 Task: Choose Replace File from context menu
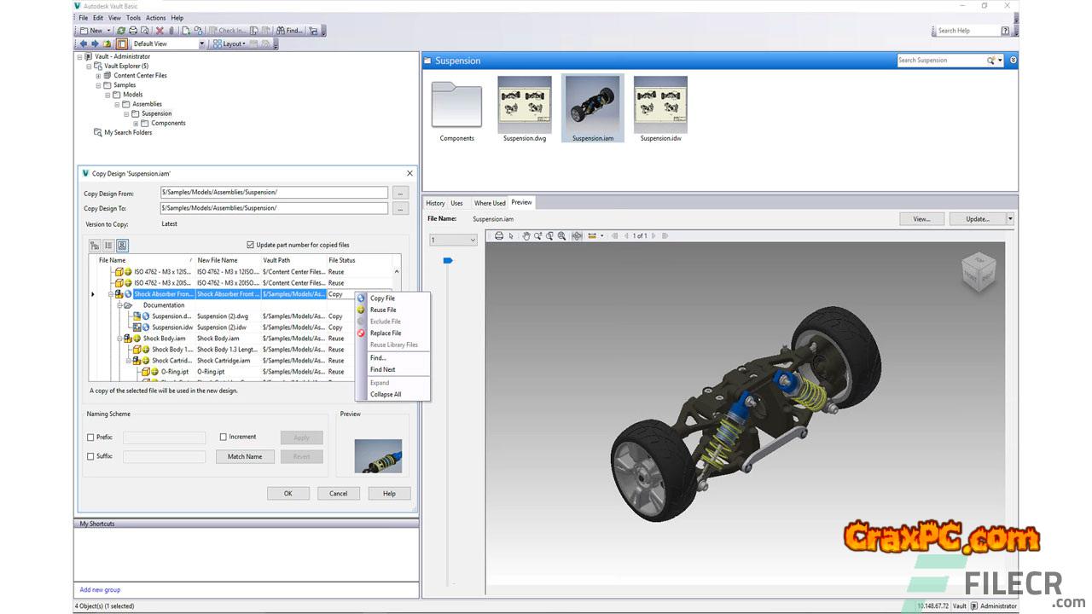[x=385, y=333]
